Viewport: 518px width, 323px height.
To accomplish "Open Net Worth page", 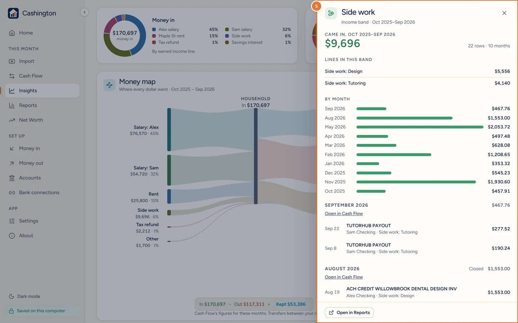I will [42, 120].
